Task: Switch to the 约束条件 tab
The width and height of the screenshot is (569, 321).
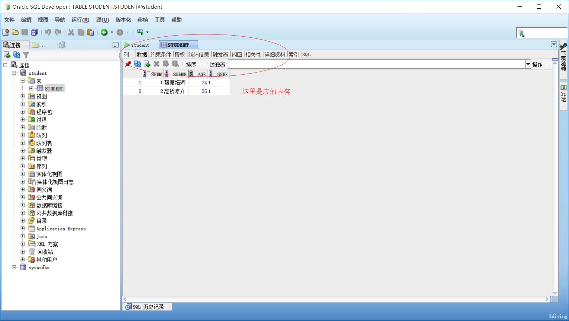Action: tap(161, 55)
